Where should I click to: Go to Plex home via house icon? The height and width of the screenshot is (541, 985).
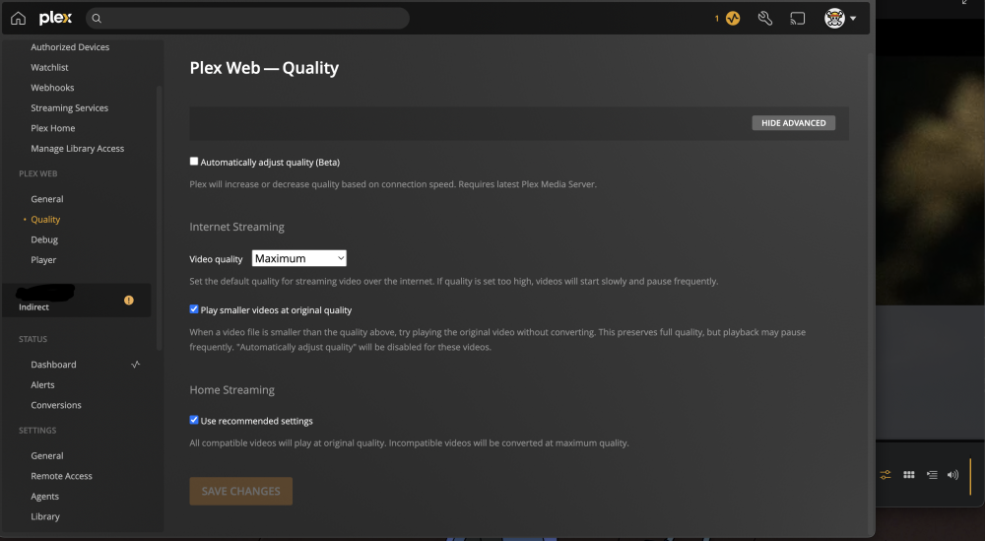(x=18, y=18)
